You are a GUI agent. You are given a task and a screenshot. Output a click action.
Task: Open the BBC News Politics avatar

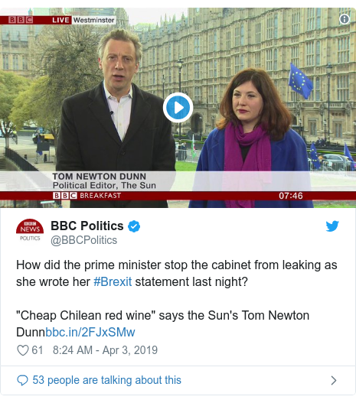click(30, 230)
